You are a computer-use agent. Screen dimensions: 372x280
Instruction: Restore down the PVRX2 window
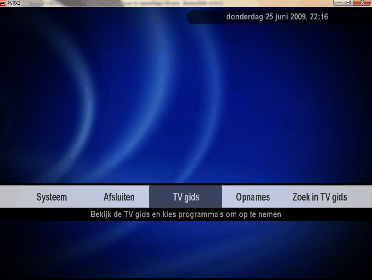click(x=348, y=3)
